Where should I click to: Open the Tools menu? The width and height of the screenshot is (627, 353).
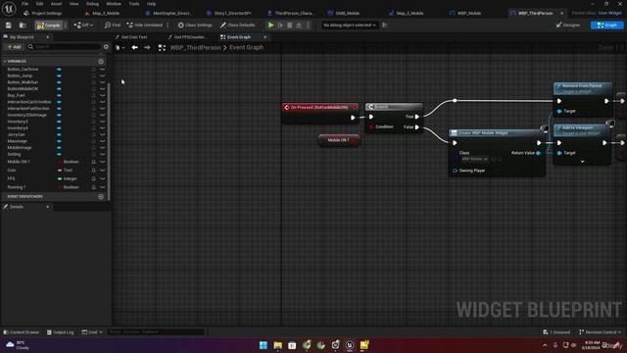tap(134, 4)
